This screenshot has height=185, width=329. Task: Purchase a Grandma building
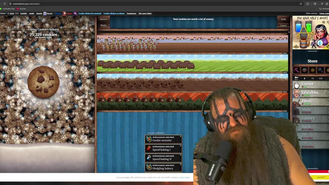coord(311,93)
